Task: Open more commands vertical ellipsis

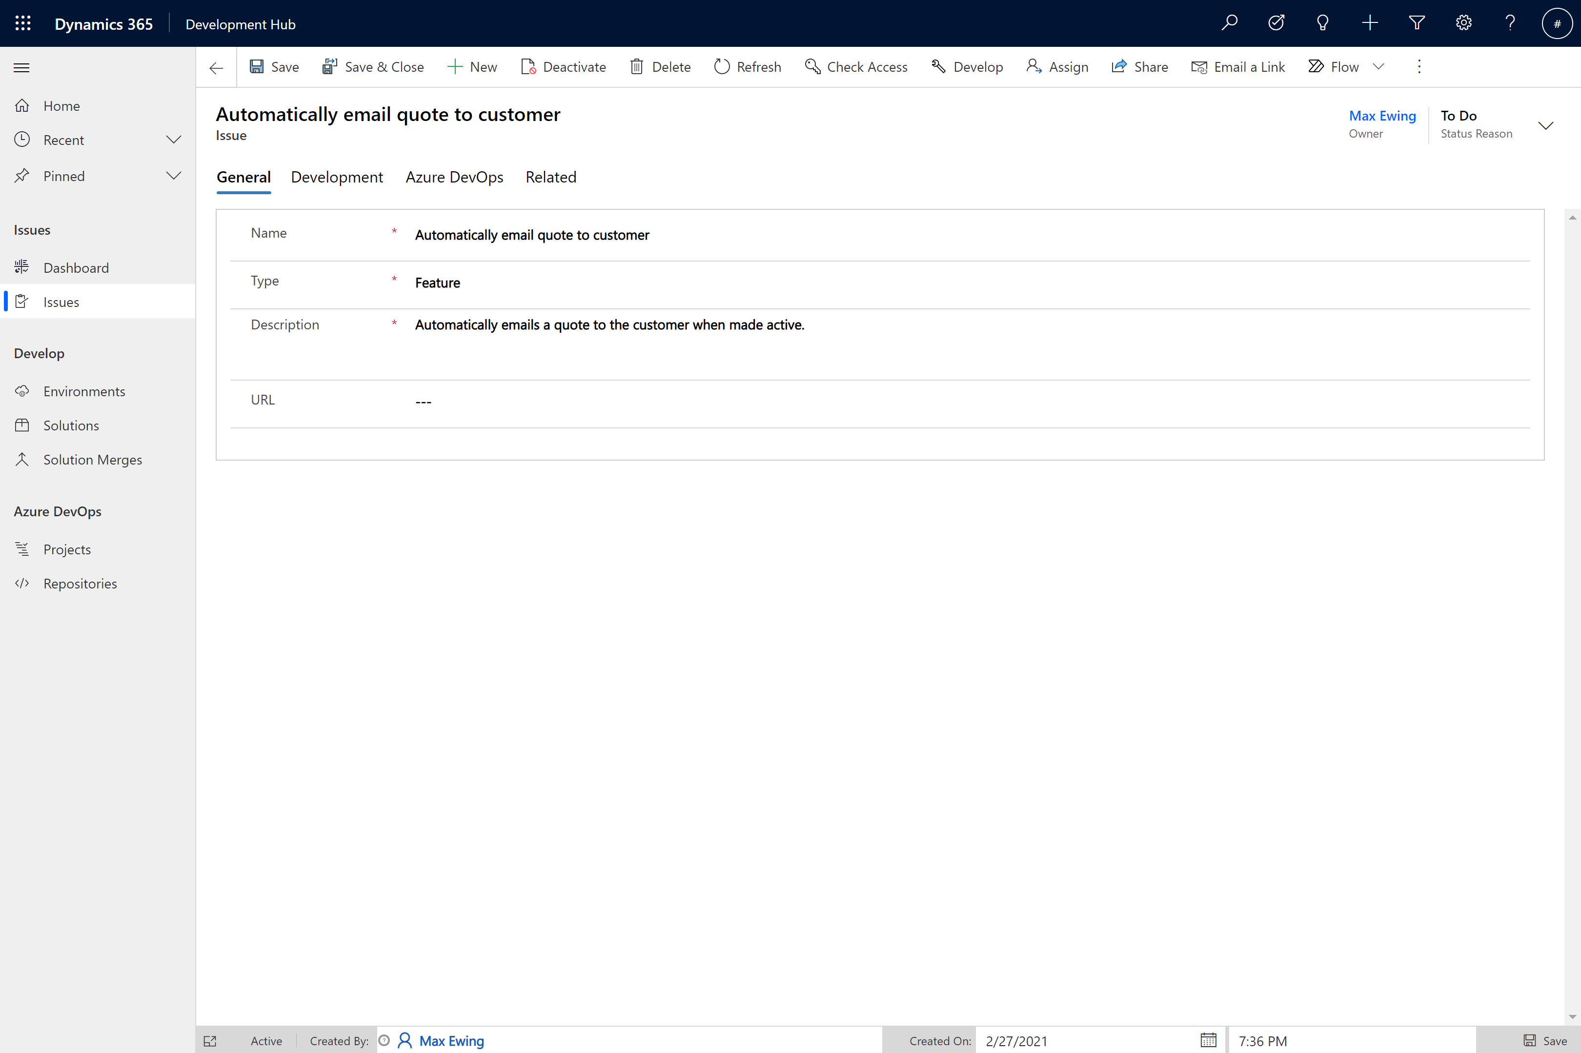Action: (1419, 66)
